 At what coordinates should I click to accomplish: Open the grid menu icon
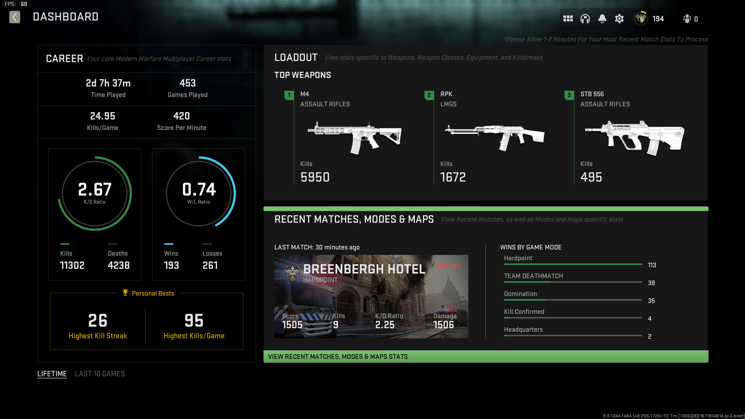click(x=568, y=19)
